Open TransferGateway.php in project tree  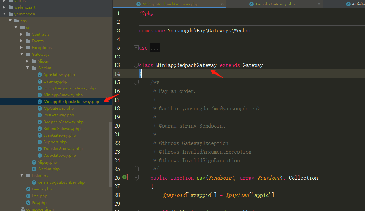click(x=63, y=149)
